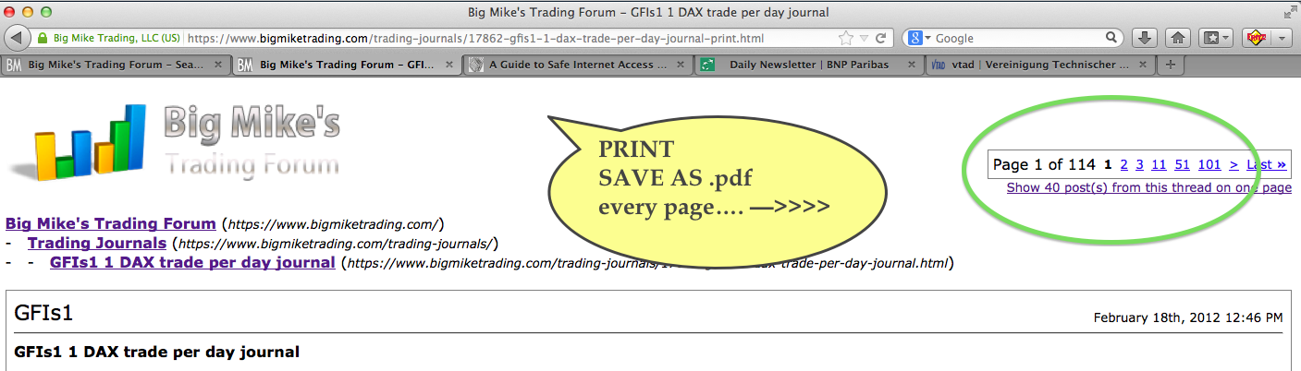Open the Big Mike's Trading Forum breadcrumb link
1301x371 pixels.
(111, 223)
